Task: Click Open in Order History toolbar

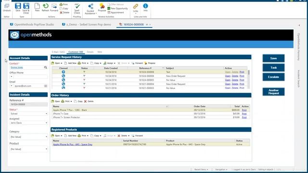Action: [x=55, y=101]
